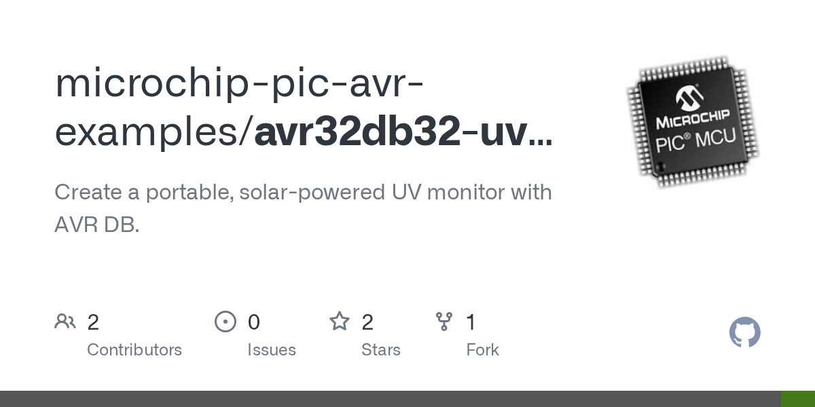The height and width of the screenshot is (407, 815).
Task: Click the solar-powered UV monitor description text
Action: pos(303,193)
